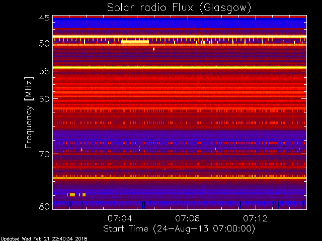Click the 80 frequency axis label
This screenshot has width=322, height=241.
[44, 206]
